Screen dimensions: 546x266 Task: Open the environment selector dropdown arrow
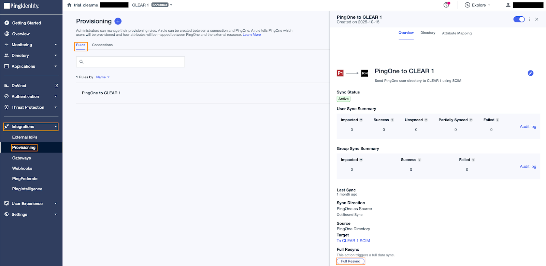[x=171, y=5]
